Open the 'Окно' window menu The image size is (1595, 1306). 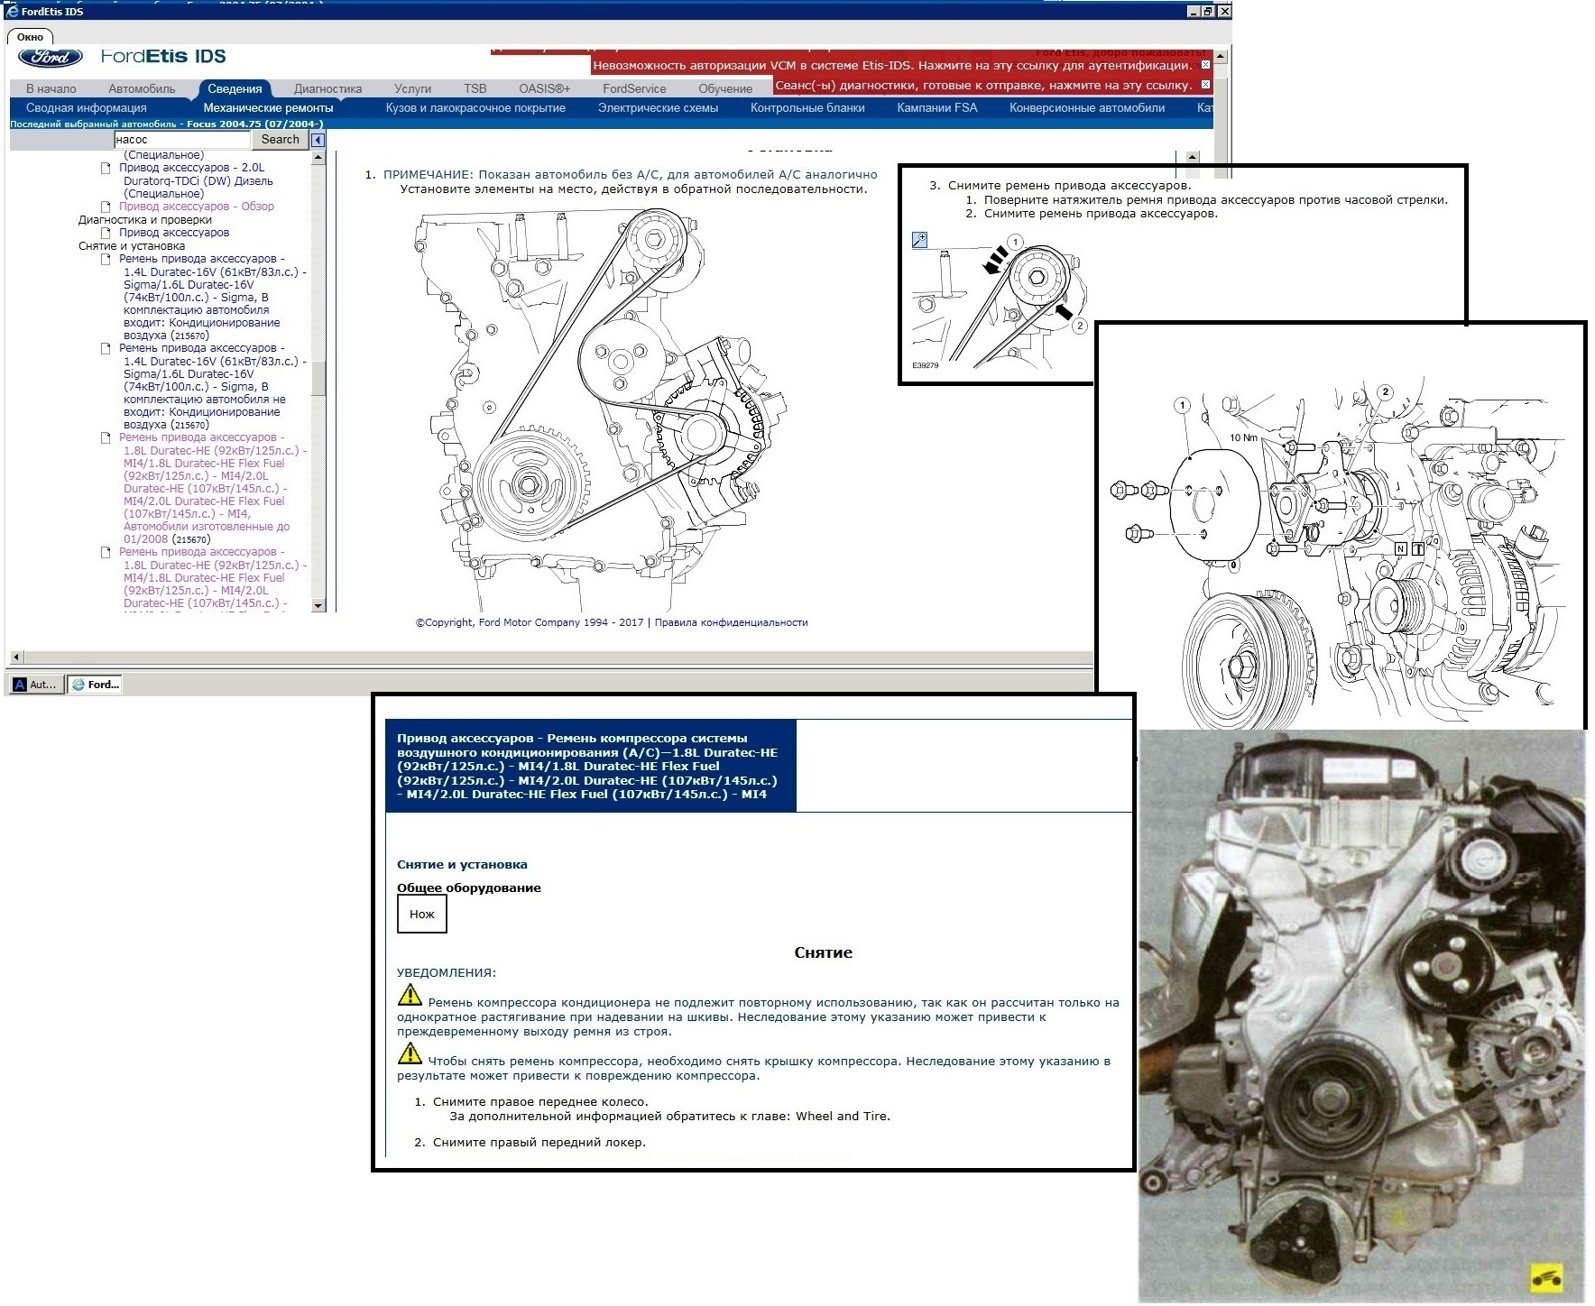coord(30,37)
